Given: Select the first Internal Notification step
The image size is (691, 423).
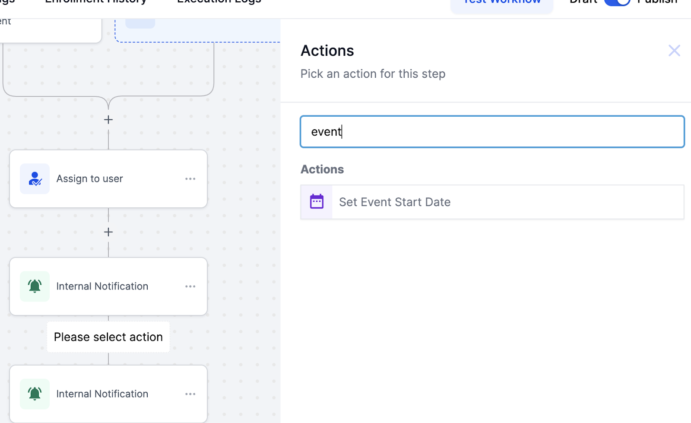Looking at the screenshot, I should pyautogui.click(x=108, y=286).
